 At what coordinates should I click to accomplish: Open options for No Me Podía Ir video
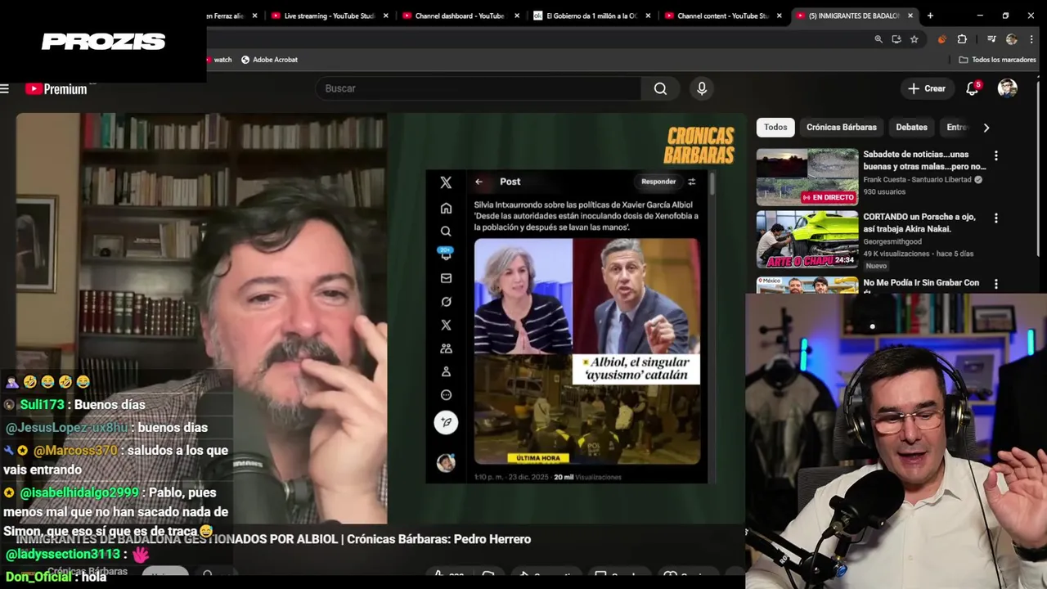point(995,284)
